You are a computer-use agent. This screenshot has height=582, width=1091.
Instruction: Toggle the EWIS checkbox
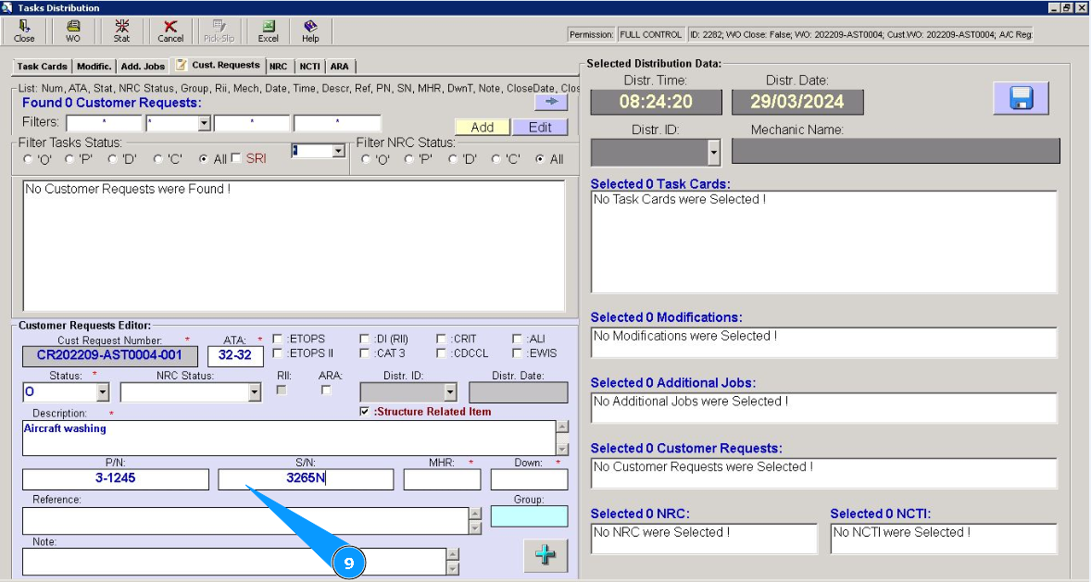(x=517, y=353)
